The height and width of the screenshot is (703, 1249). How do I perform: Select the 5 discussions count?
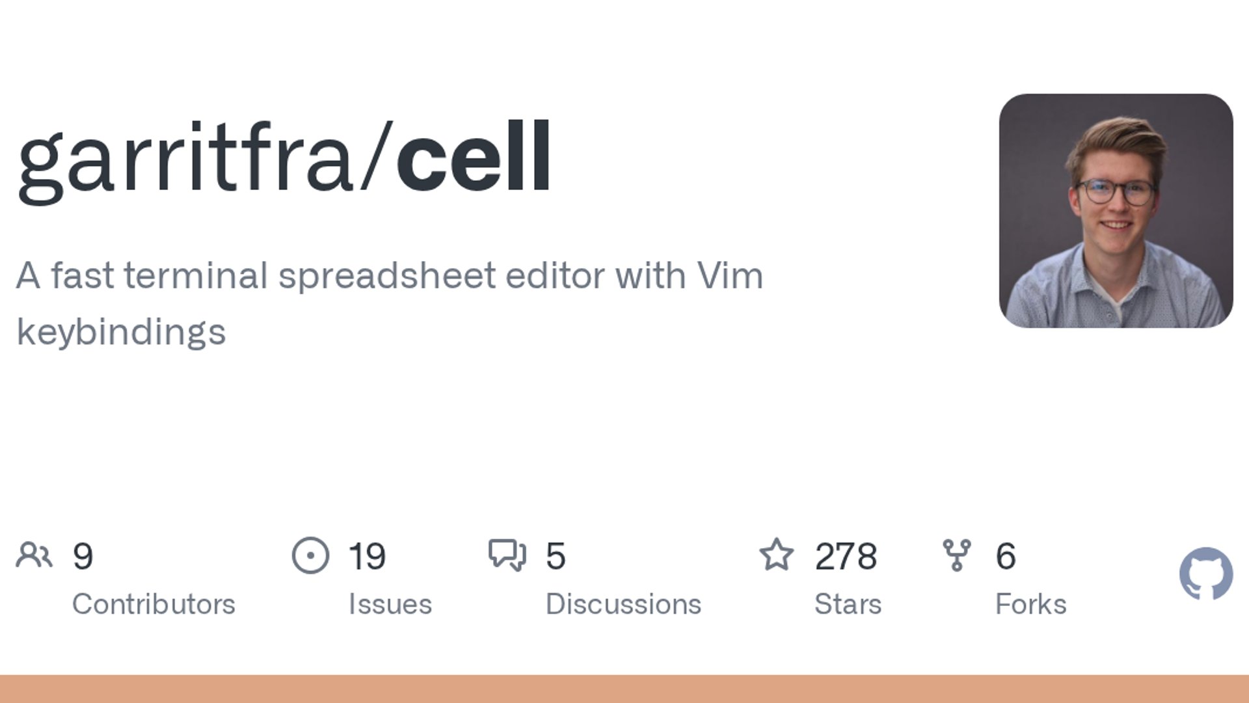[x=556, y=556]
